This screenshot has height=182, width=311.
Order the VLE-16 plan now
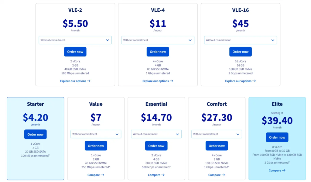[241, 52]
